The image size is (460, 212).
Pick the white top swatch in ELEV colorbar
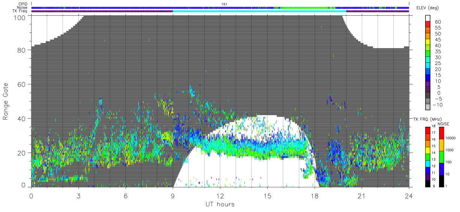[428, 18]
